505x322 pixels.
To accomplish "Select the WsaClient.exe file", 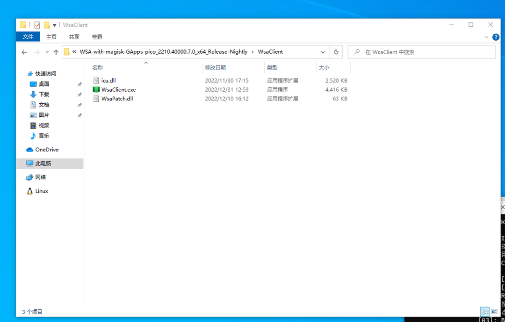I will coord(118,90).
